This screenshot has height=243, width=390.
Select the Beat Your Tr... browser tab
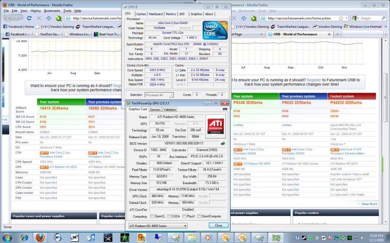coord(107,34)
